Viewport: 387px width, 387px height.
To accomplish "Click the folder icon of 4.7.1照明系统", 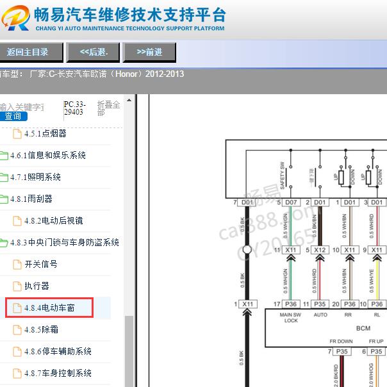I will 4,177.
